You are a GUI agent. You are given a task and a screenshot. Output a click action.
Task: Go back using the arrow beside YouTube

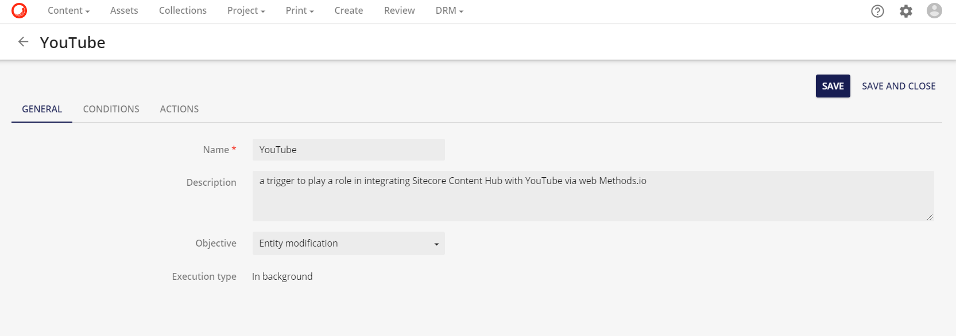24,42
